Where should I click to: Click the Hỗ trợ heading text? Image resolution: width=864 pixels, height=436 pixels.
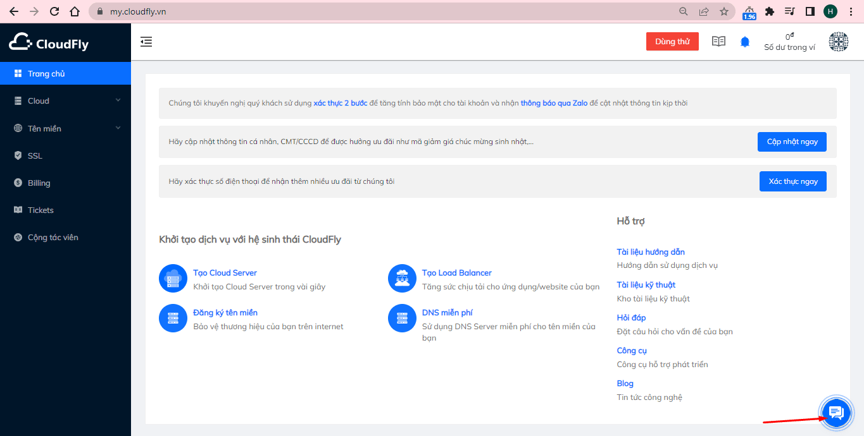(631, 221)
